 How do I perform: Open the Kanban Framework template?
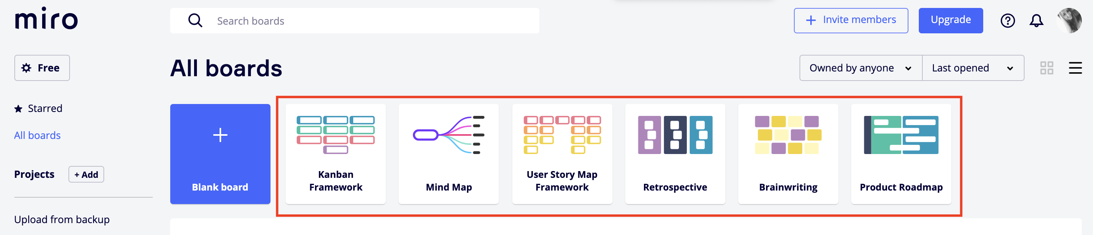336,154
